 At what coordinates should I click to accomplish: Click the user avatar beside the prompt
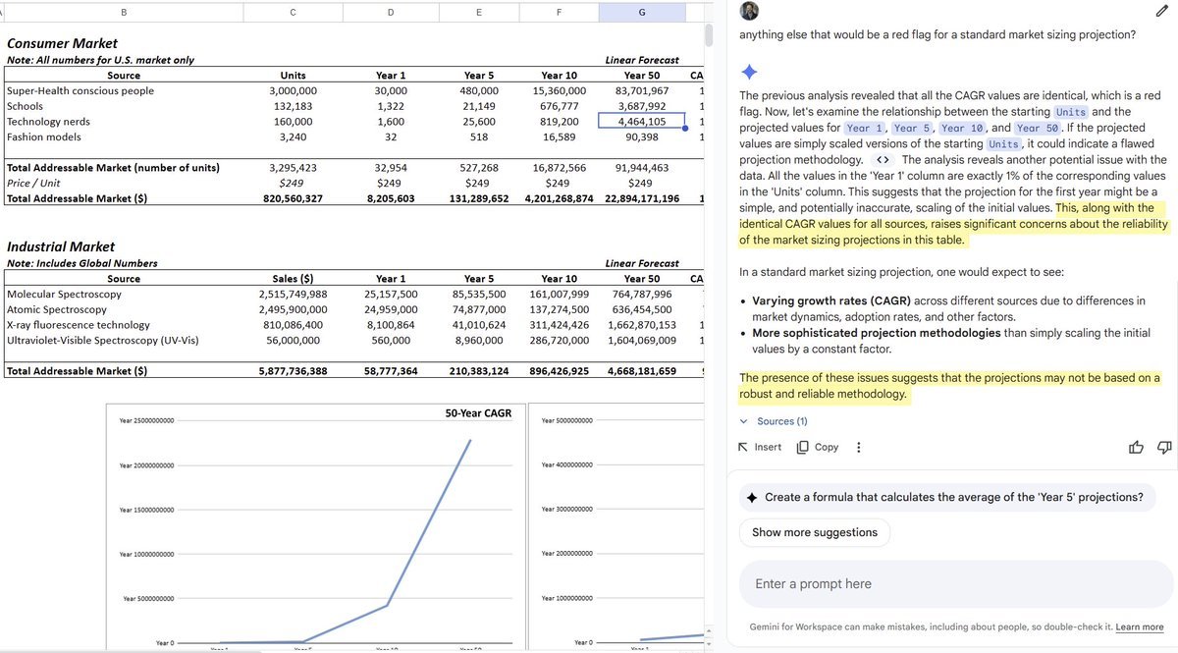[x=749, y=11]
